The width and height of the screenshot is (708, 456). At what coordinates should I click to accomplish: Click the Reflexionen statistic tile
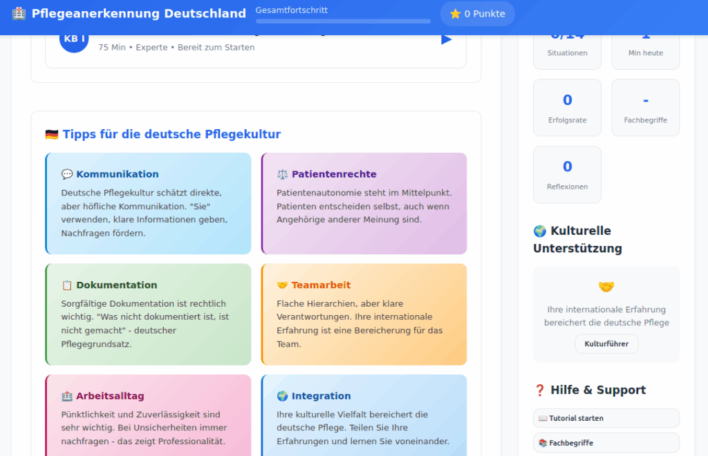[x=567, y=175]
